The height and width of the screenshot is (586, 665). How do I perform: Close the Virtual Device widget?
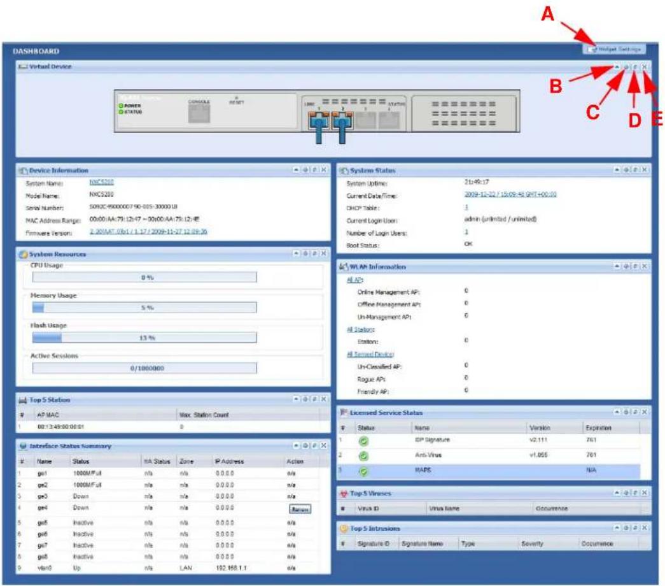pos(645,67)
